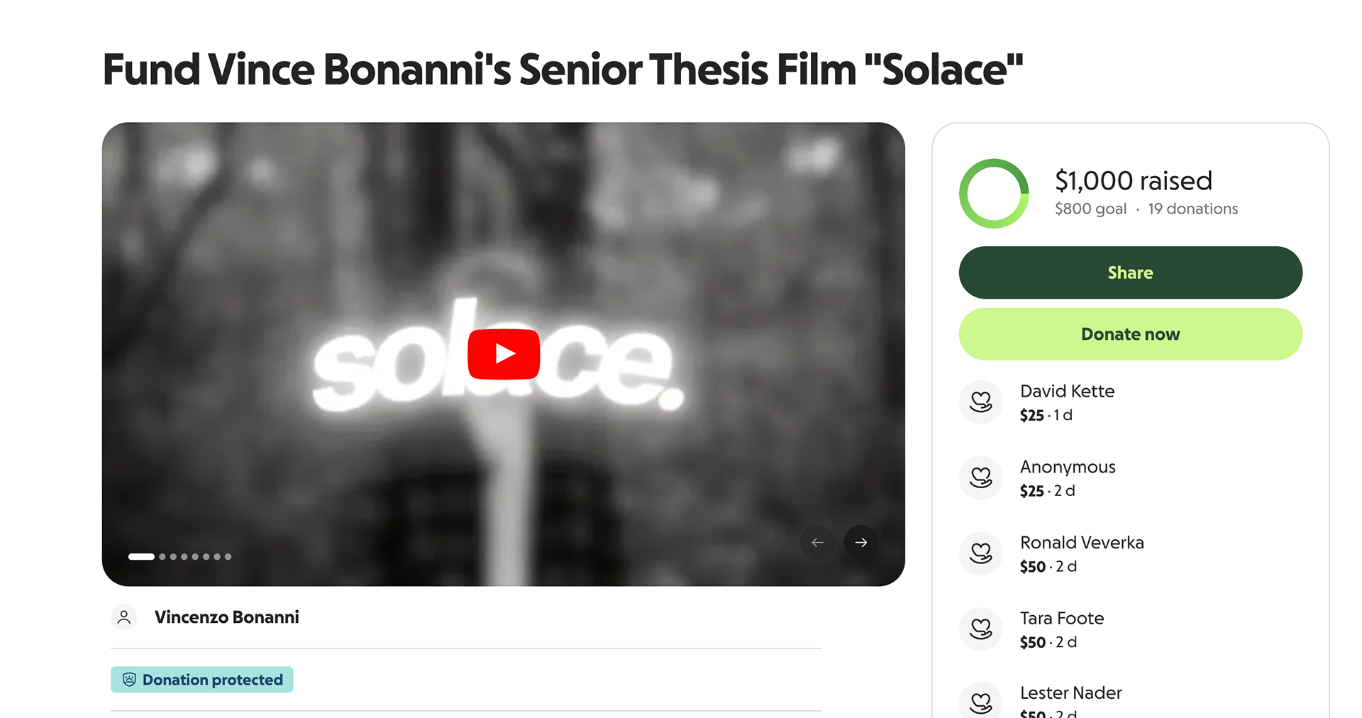
Task: Jump to the last carousel dot
Action: [x=228, y=557]
